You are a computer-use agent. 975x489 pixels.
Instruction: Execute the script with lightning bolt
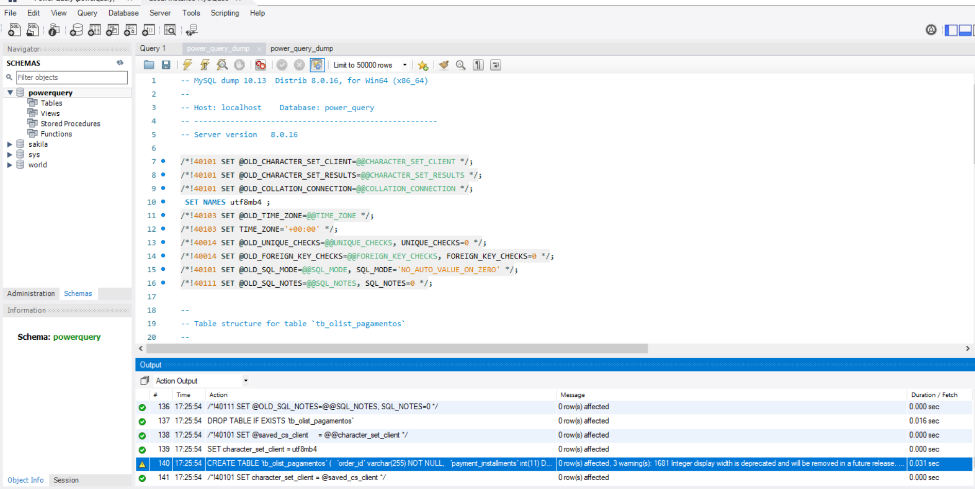point(187,65)
